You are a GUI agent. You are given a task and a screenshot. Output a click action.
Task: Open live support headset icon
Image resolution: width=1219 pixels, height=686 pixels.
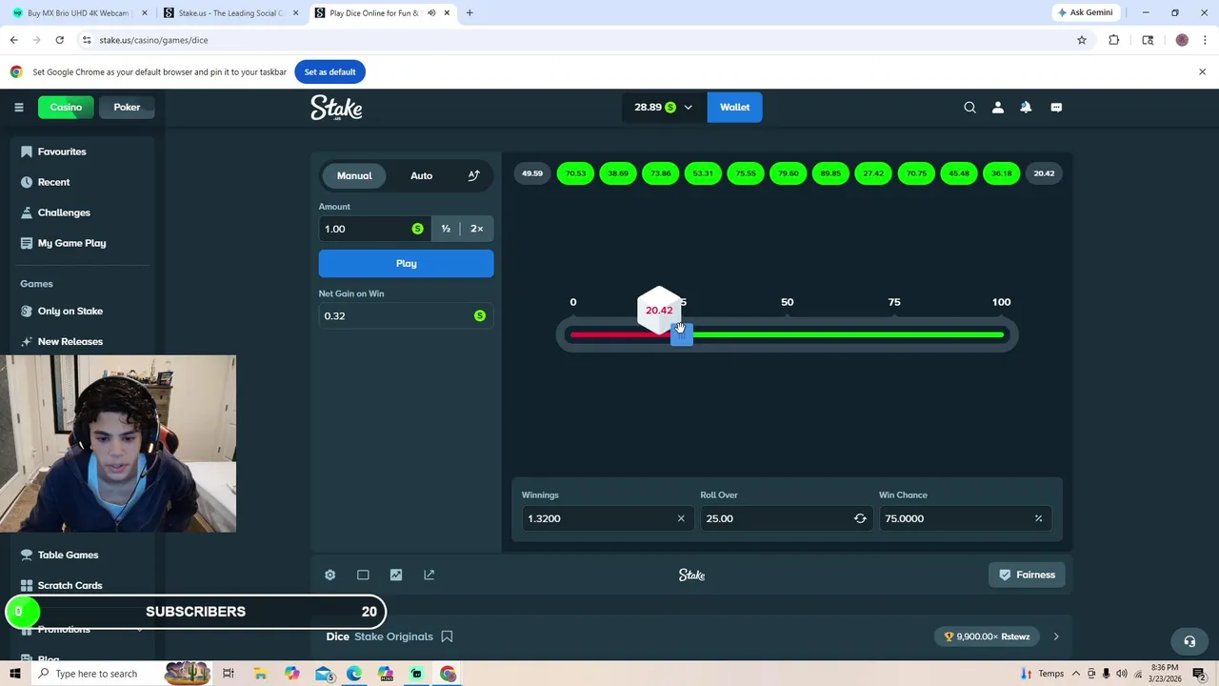click(x=1189, y=641)
